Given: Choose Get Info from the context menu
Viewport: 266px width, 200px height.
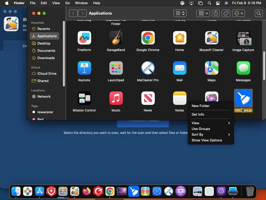Looking at the screenshot, I should 211,115.
